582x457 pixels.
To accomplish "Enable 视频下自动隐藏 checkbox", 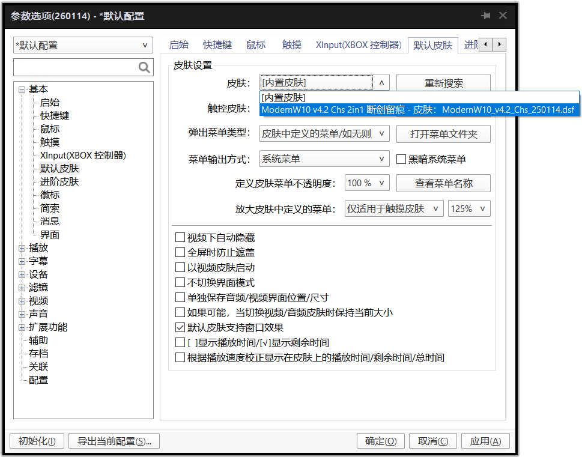I will point(180,238).
